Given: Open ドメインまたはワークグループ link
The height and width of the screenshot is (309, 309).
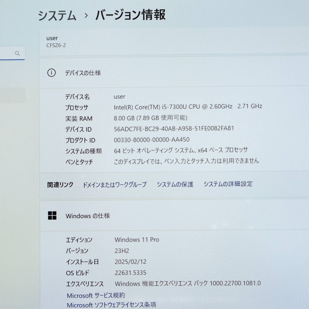Looking at the screenshot, I should click(x=115, y=185).
